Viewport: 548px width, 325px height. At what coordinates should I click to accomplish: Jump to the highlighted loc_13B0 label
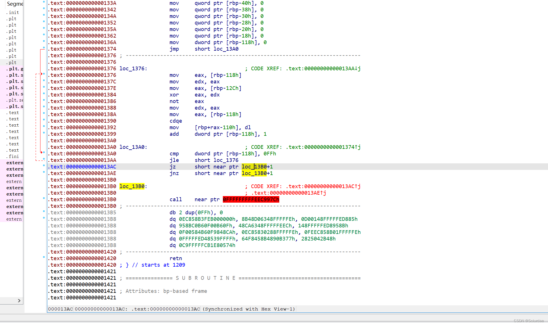click(132, 186)
